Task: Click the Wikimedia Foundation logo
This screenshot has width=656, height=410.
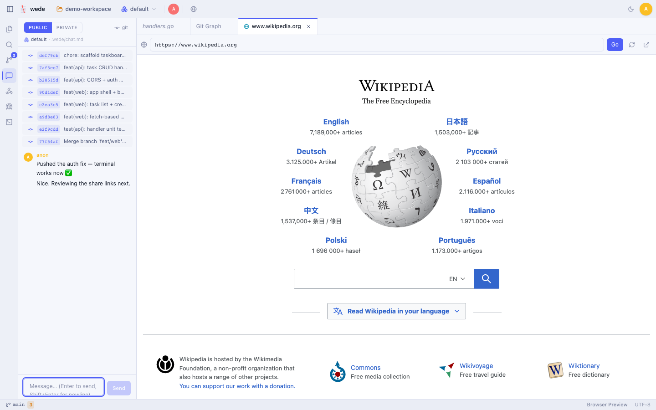Action: coord(165,364)
